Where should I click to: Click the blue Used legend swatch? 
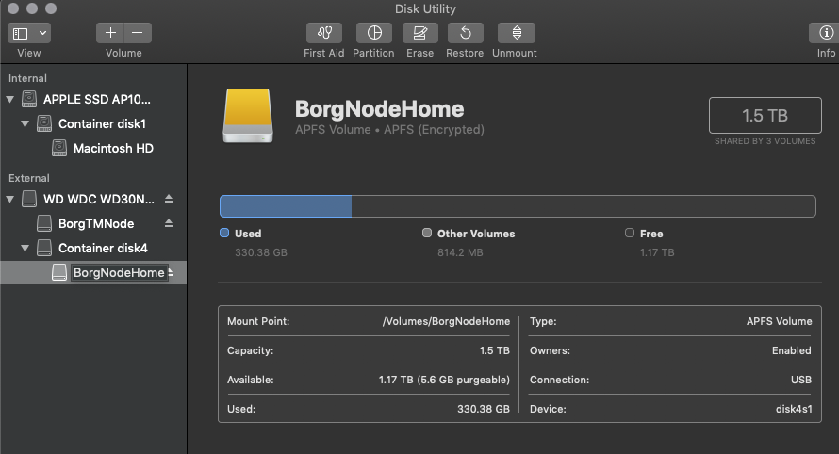tap(224, 233)
